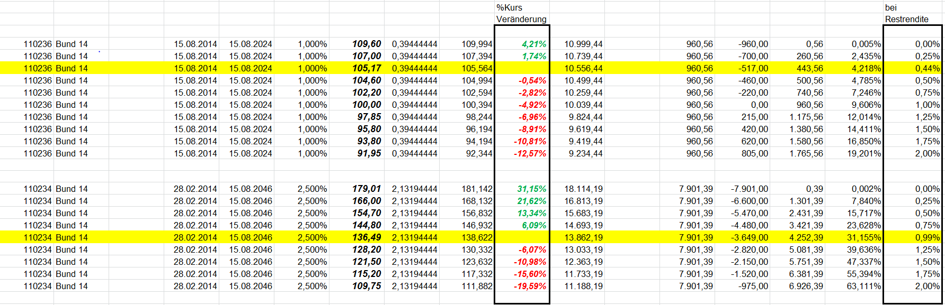Click the price cell 102,20
The image size is (945, 305).
[x=356, y=93]
